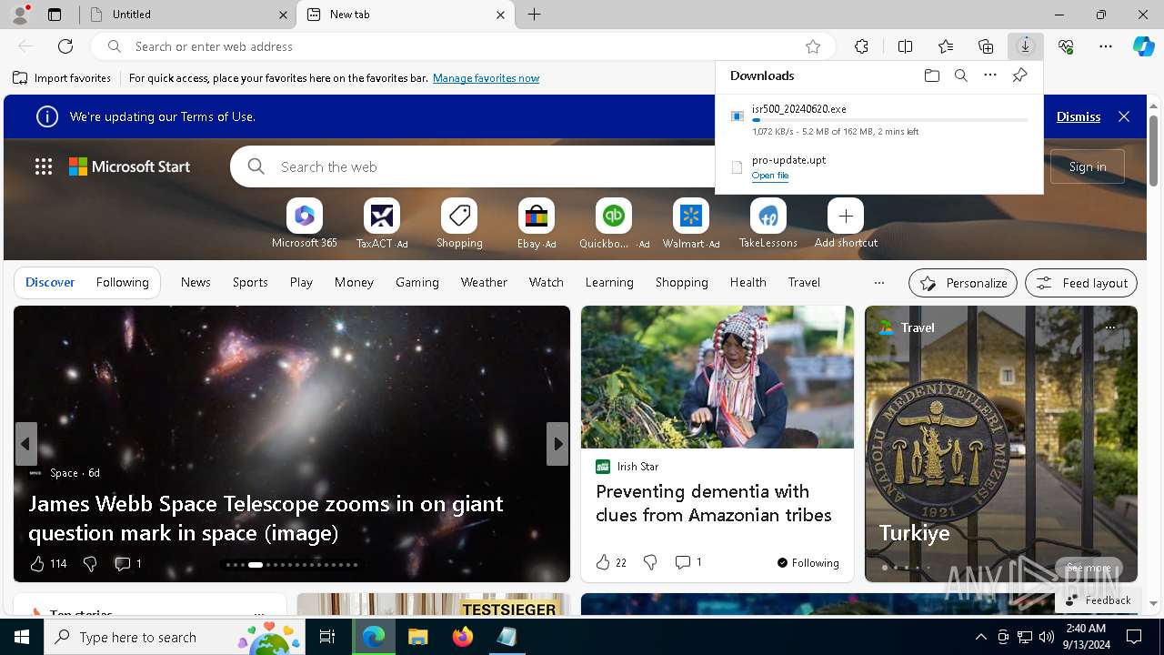Image resolution: width=1164 pixels, height=655 pixels.
Task: Open Browser essentials icon
Action: (1066, 46)
